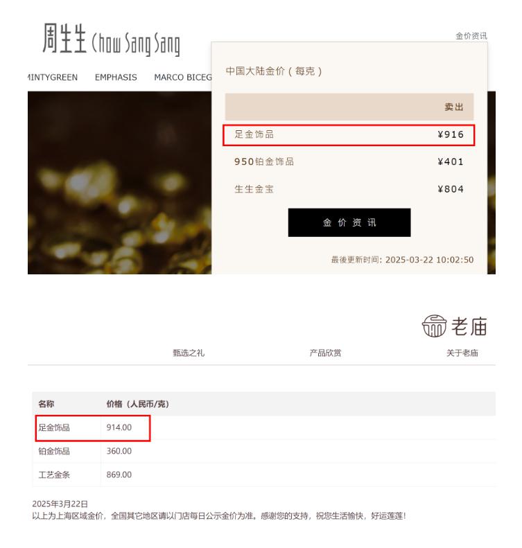Open the MINTYGREEN menu item
Viewport: 522px width, 548px height.
[53, 77]
